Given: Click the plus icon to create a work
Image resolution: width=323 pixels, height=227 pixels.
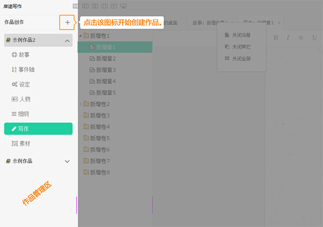Looking at the screenshot, I should [x=67, y=23].
